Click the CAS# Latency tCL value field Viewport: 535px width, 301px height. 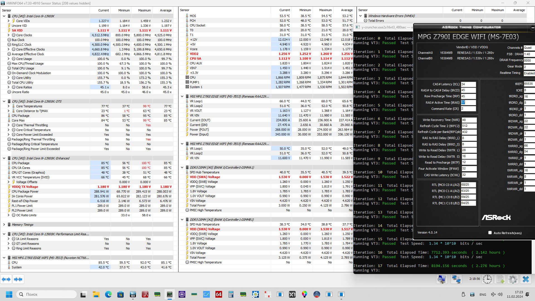[468, 84]
